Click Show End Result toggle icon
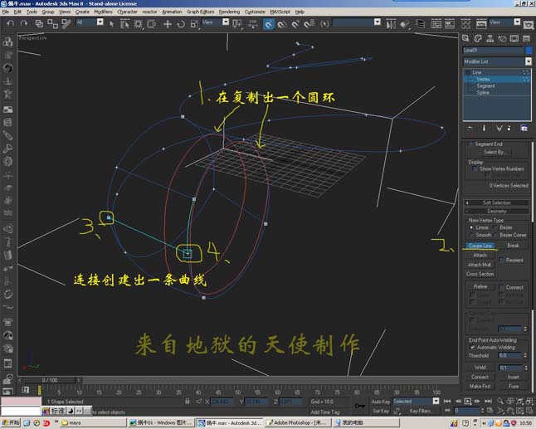The image size is (536, 429). 484,128
